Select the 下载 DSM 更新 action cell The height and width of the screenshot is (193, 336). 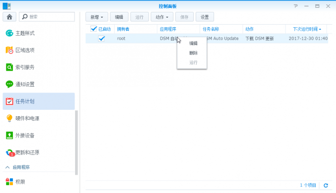(x=259, y=39)
